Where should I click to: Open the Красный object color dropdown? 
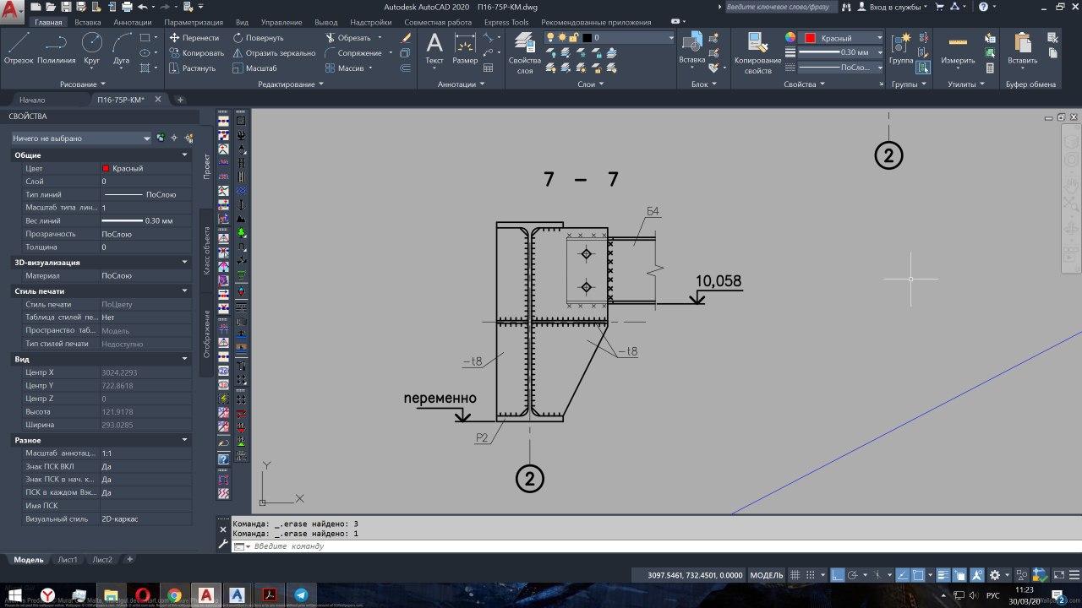[x=842, y=38]
